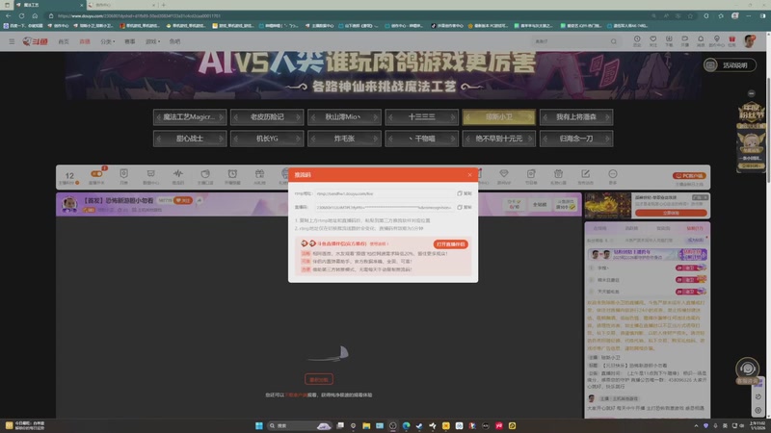Image resolution: width=771 pixels, height=433 pixels.
Task: Select streamer tab '甜心战士'
Action: pyautogui.click(x=190, y=139)
